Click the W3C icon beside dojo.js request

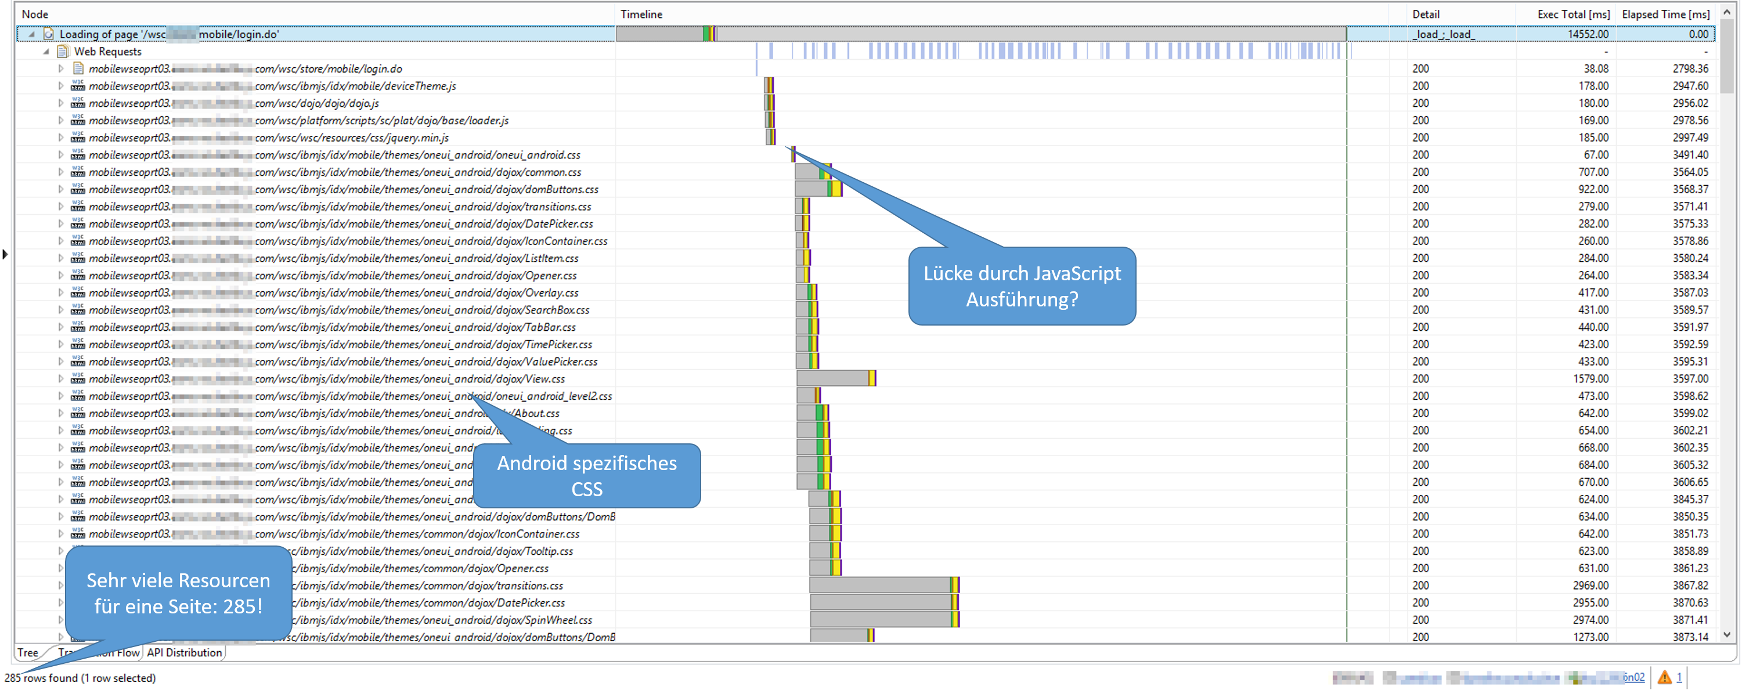coord(78,103)
